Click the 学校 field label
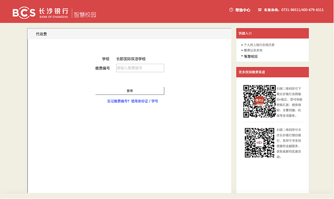 [x=106, y=59]
